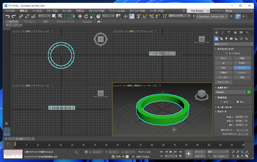Screen dimensions: 257x162
Task: Activate the Select and Move tool
Action: pyautogui.click(x=80, y=16)
